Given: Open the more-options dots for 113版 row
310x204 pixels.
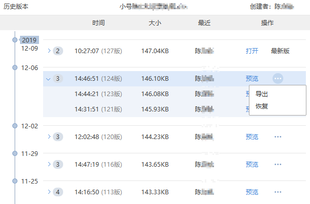Looking at the screenshot, I should pyautogui.click(x=278, y=192).
